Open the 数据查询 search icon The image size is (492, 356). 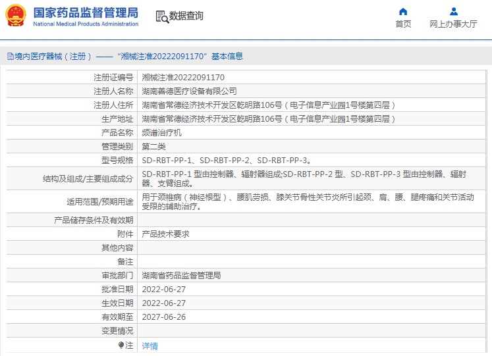pos(162,16)
